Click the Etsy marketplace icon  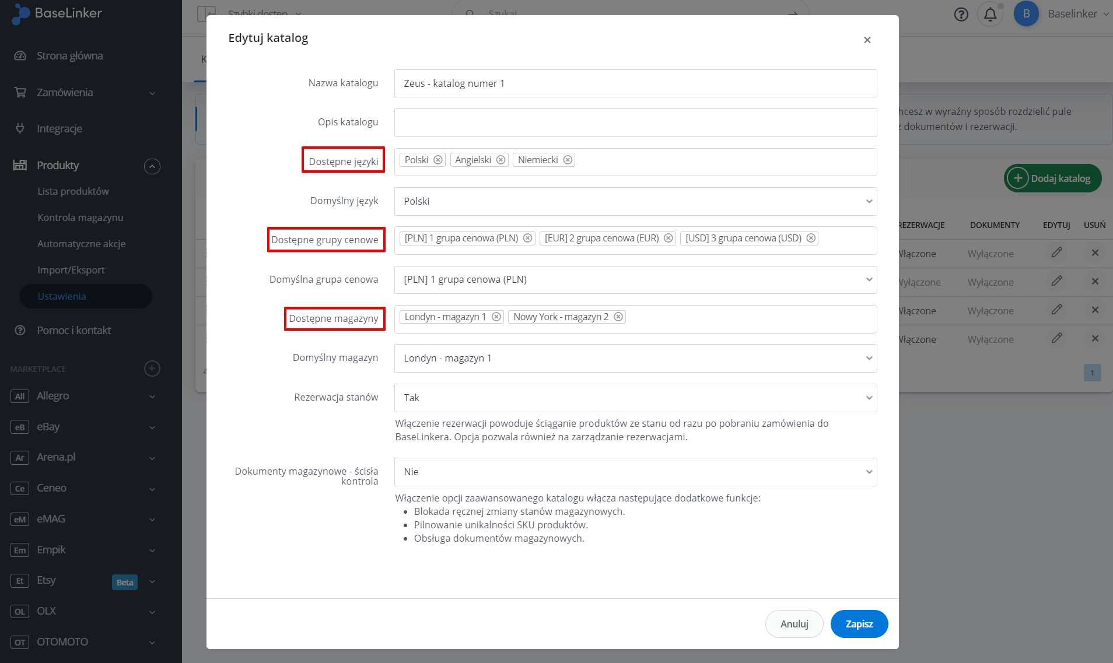pos(20,581)
